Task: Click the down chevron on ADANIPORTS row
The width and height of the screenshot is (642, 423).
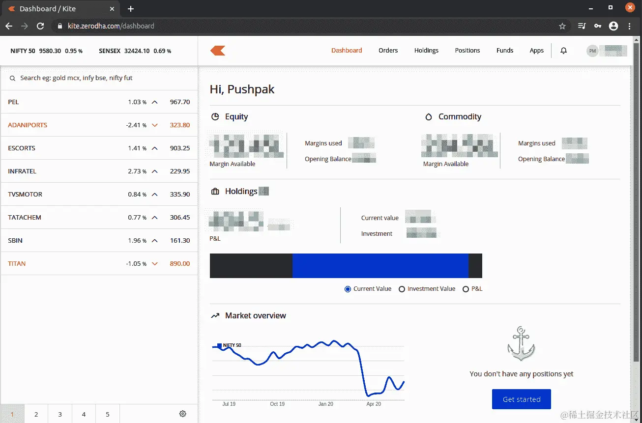Action: point(155,125)
